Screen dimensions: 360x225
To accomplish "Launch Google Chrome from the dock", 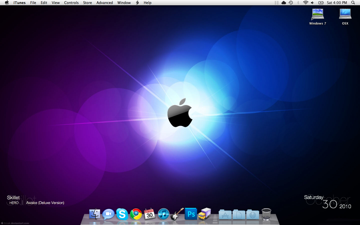I will point(136,214).
